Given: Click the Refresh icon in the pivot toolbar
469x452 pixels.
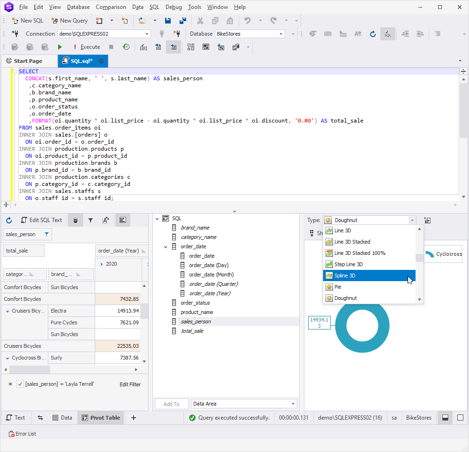Looking at the screenshot, I should click(x=9, y=220).
